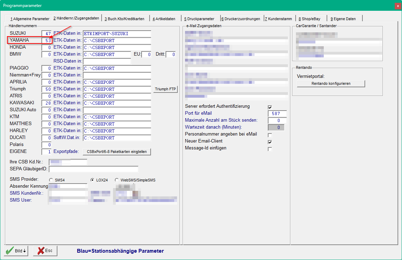Click CSBxPort/6-8 Paketkarten einstellen button
The width and height of the screenshot is (402, 260).
pos(116,152)
